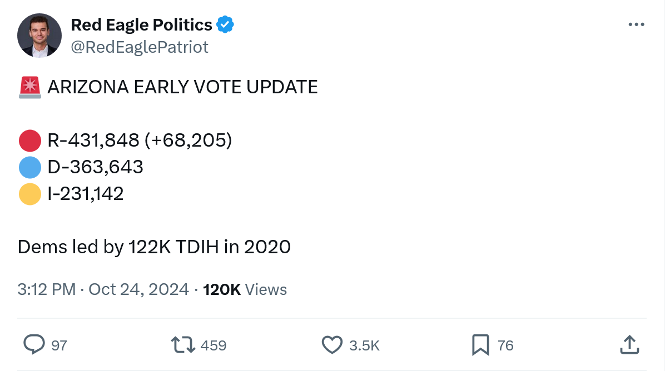The image size is (665, 371).
Task: Click the reply speech bubble icon
Action: pyautogui.click(x=34, y=345)
